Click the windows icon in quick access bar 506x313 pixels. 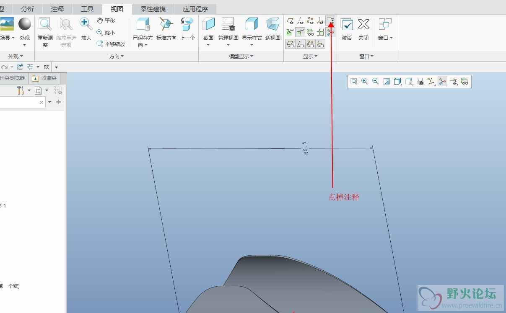click(30, 67)
